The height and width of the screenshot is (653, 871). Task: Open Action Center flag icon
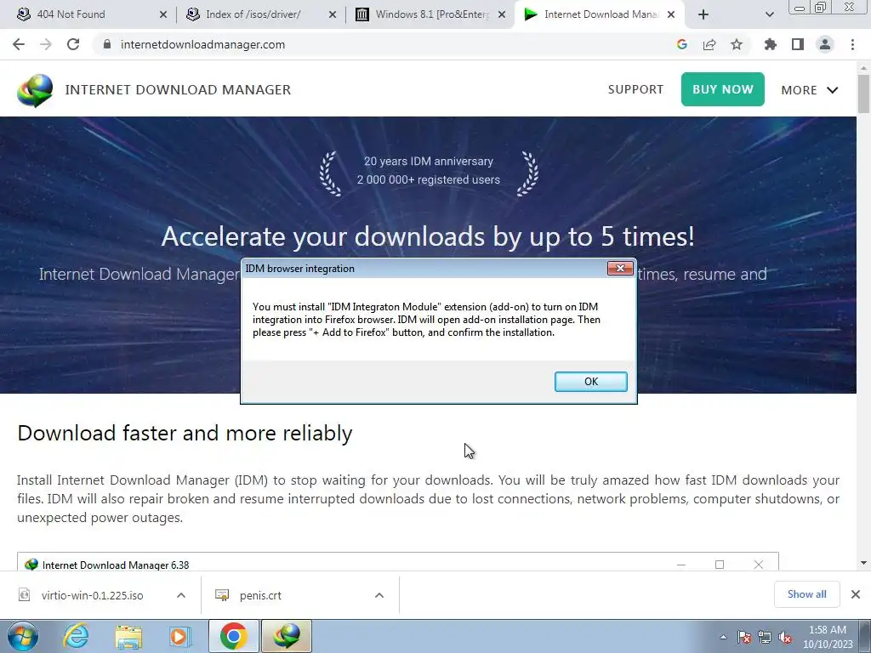744,637
